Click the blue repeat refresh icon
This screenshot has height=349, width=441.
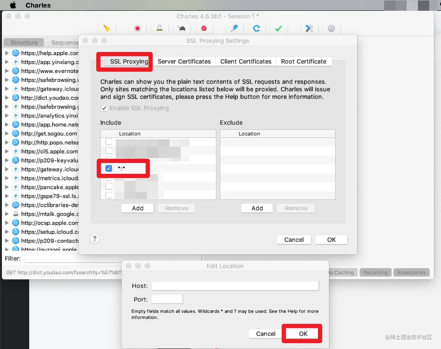(256, 28)
